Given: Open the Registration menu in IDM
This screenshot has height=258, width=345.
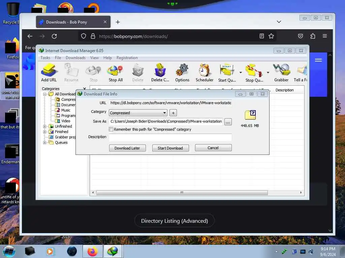Looking at the screenshot, I should pos(127,58).
